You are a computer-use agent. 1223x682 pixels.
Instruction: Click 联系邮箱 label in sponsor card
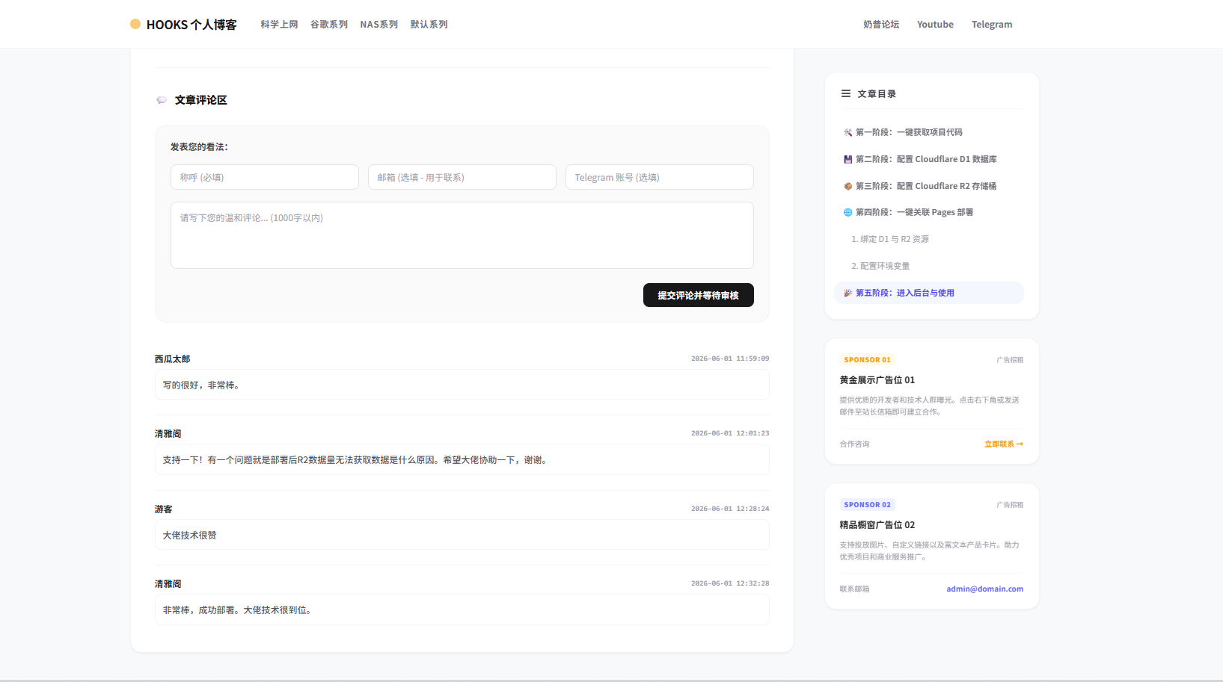[x=854, y=589]
